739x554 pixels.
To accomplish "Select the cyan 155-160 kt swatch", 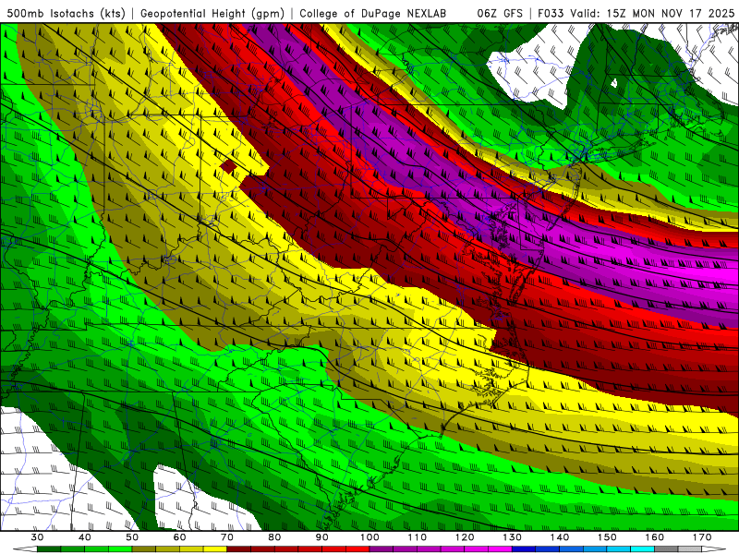I will [643, 549].
